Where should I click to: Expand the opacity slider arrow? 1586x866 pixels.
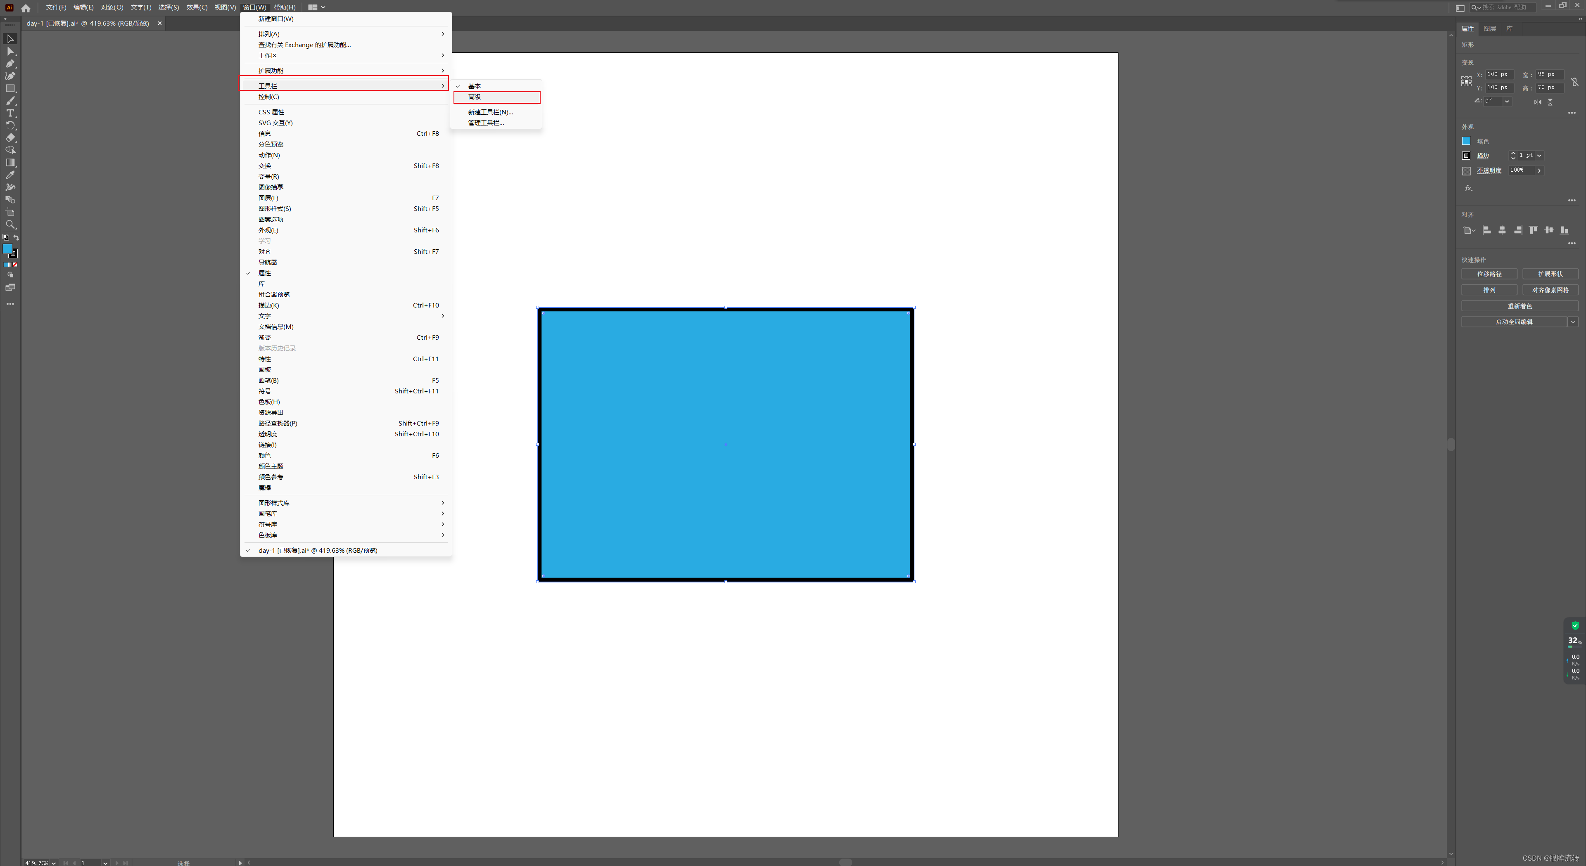[x=1539, y=171]
